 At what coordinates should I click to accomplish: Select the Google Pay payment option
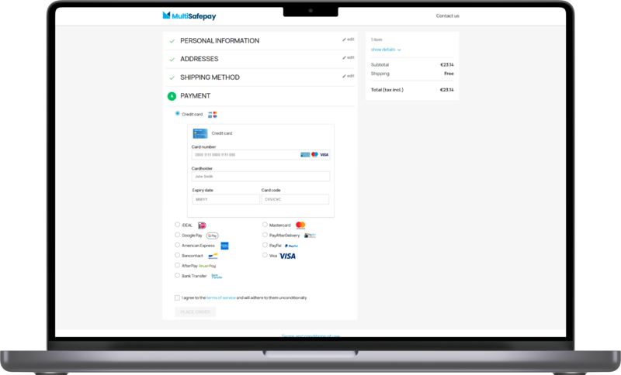tap(178, 235)
